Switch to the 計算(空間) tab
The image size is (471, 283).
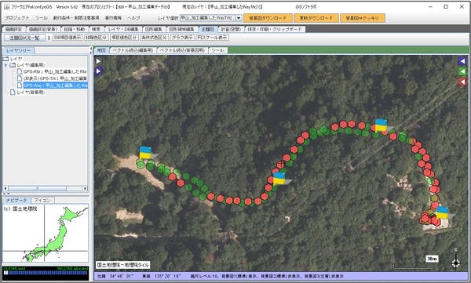[231, 29]
